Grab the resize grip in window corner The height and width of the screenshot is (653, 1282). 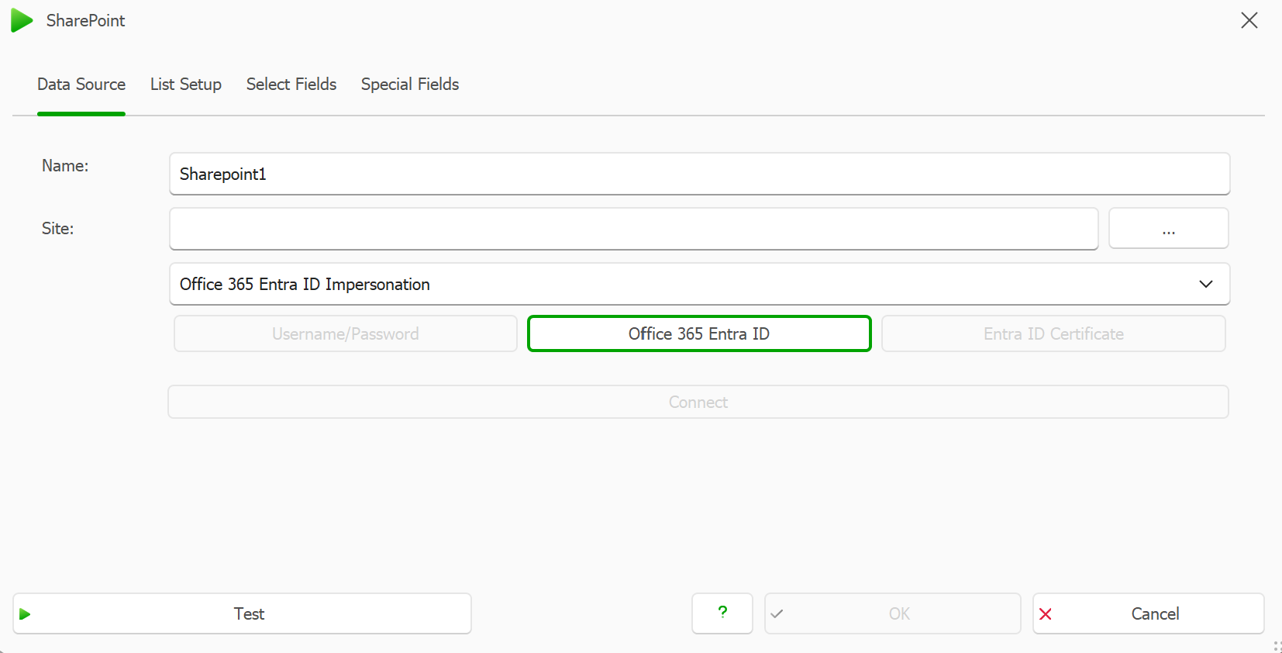[1276, 647]
